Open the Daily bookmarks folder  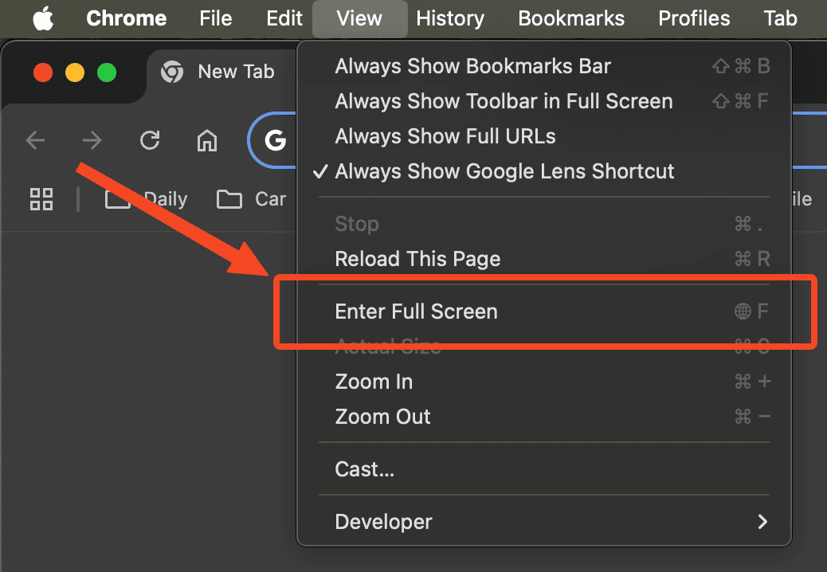pos(146,199)
